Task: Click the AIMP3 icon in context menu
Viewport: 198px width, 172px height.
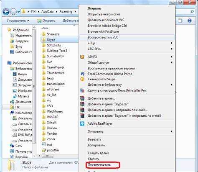Action: (82, 57)
